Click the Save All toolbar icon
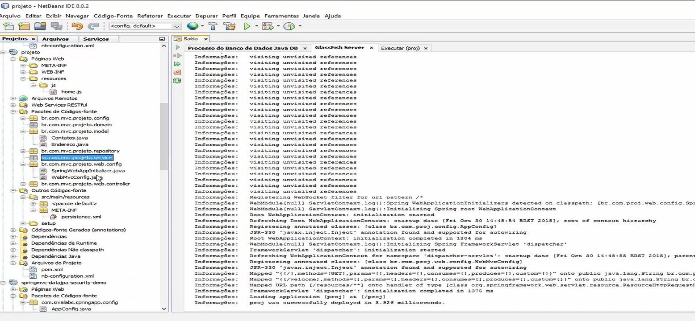Screen dimensions: 695x321 pyautogui.click(x=56, y=26)
